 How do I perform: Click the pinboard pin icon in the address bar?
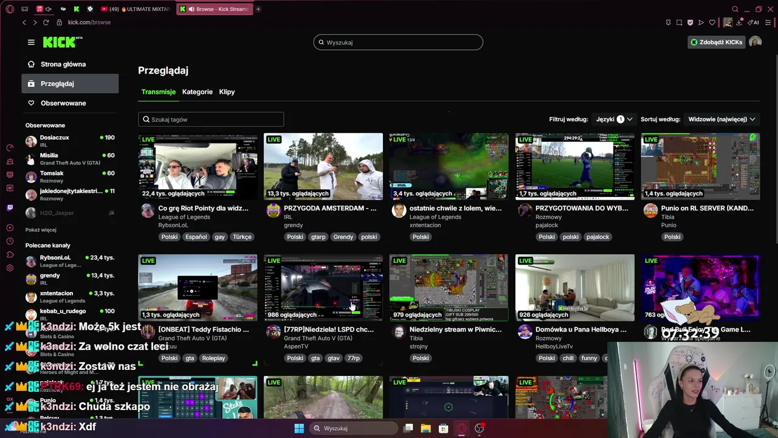[x=668, y=23]
